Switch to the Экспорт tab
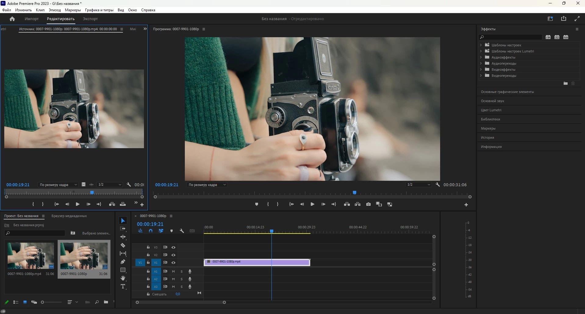 [90, 19]
